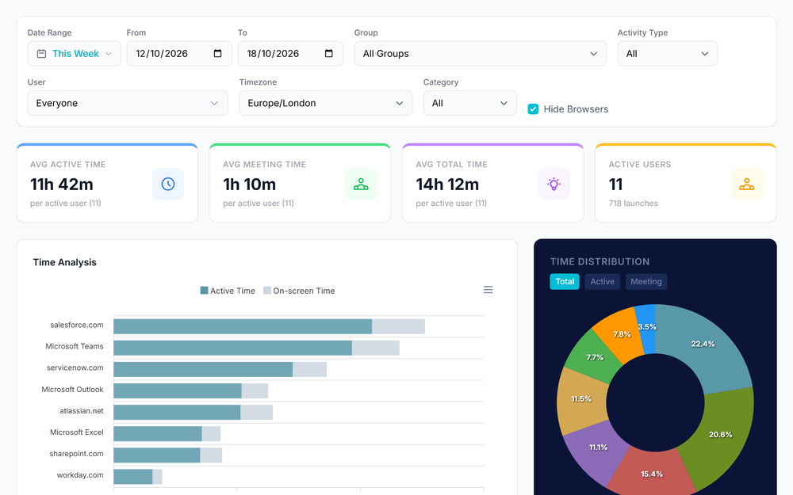Open the Activity Type dropdown
The height and width of the screenshot is (495, 793).
coord(668,54)
